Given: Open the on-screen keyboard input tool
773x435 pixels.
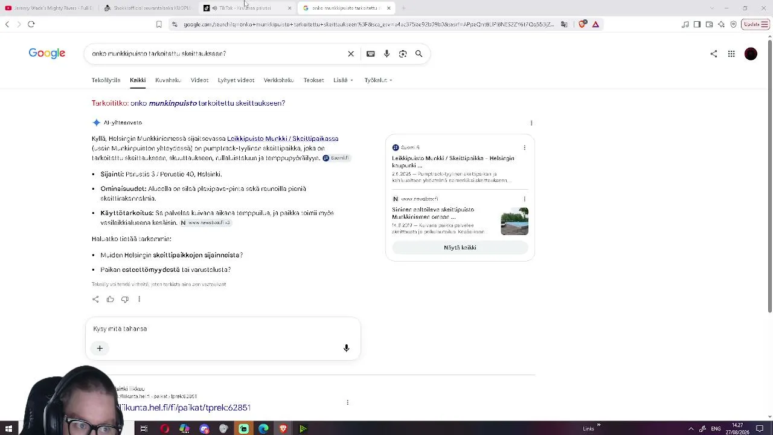Looking at the screenshot, I should point(371,54).
